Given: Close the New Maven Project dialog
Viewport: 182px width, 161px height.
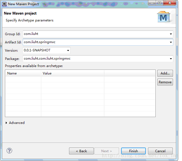Looking at the screenshot, I should [x=170, y=3].
